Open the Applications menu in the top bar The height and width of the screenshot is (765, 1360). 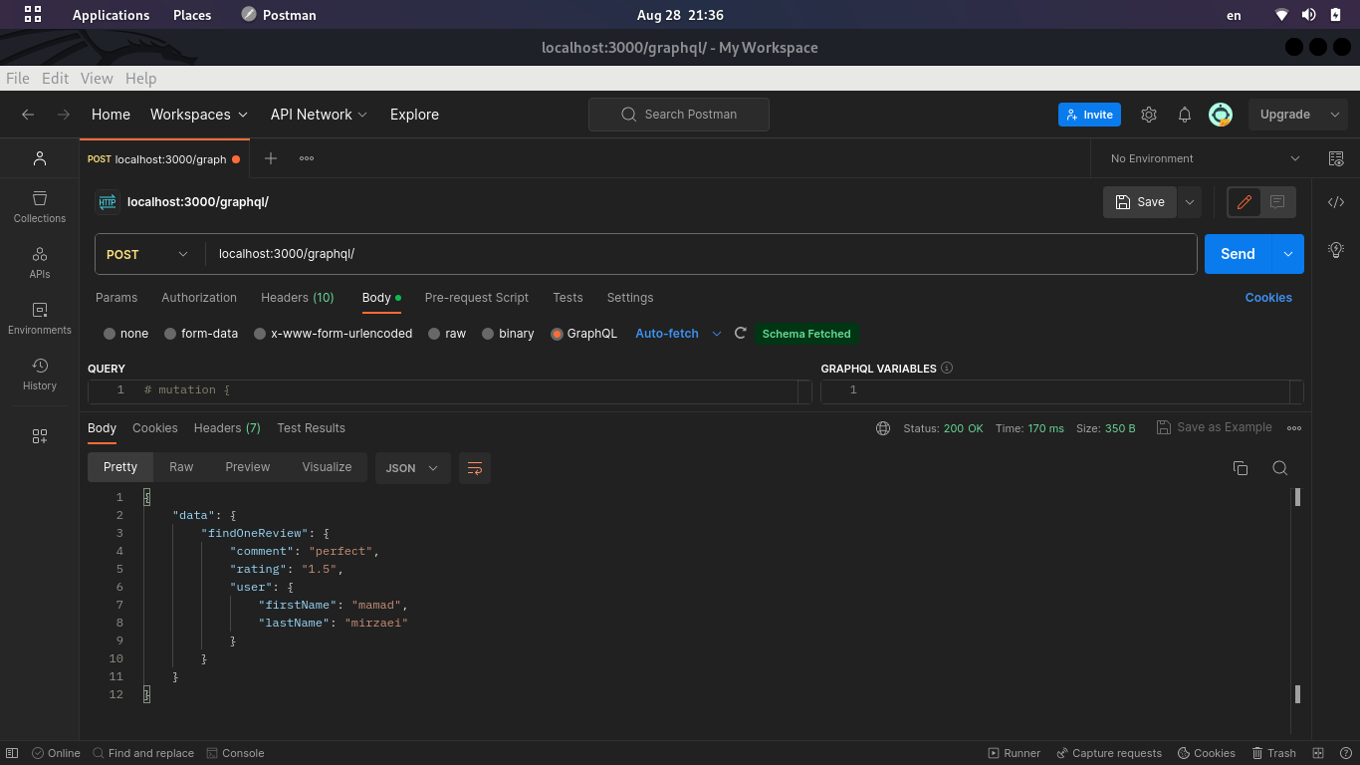tap(111, 15)
